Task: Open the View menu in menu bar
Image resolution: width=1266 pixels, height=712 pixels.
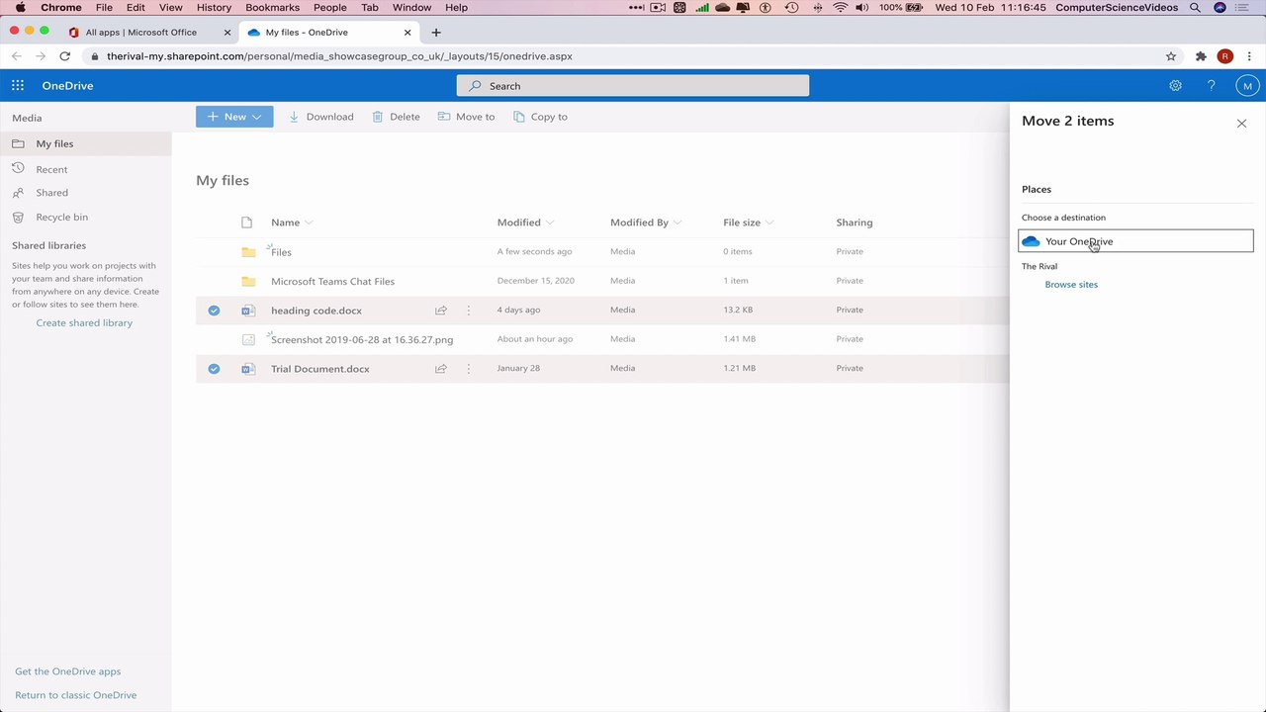Action: click(170, 8)
